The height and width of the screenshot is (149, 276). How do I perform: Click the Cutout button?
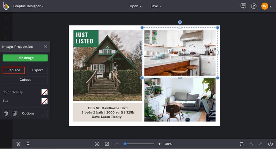click(25, 79)
